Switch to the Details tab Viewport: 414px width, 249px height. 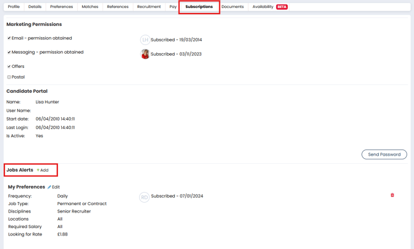[35, 7]
